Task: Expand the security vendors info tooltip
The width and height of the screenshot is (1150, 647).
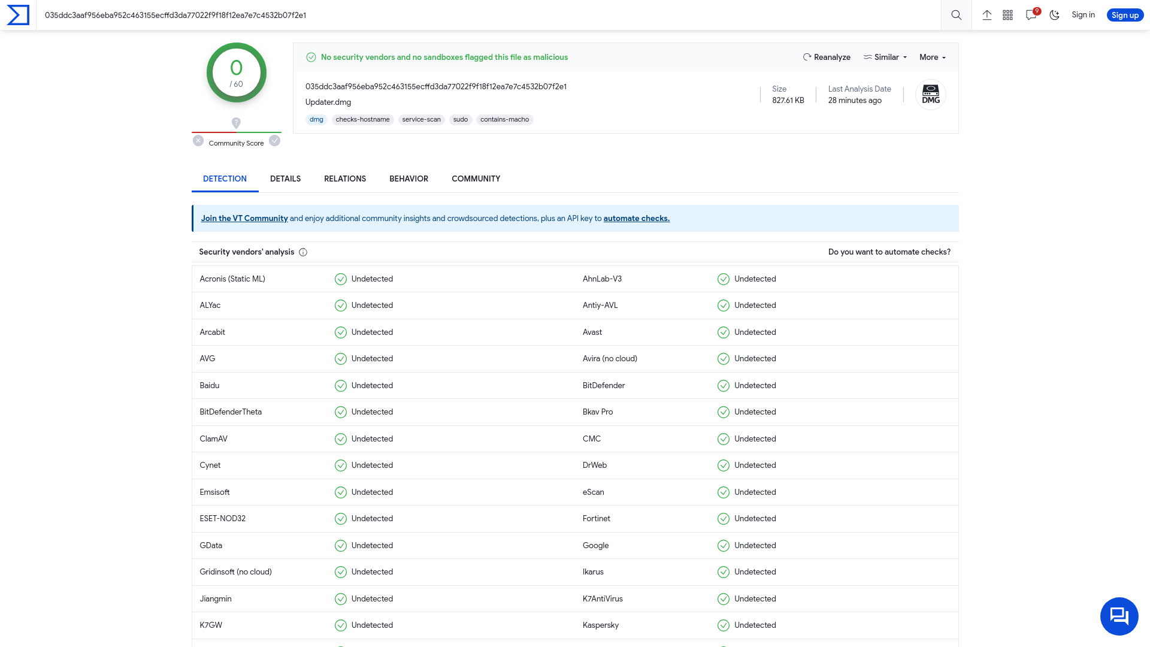Action: click(304, 252)
